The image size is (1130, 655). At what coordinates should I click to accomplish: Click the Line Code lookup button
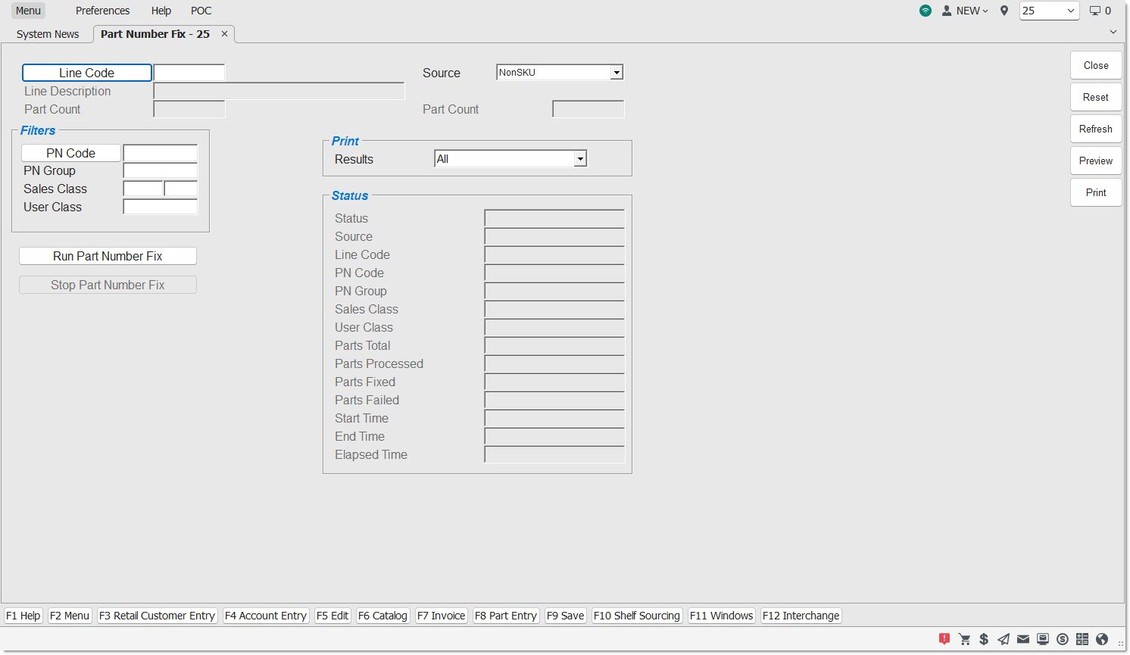87,73
